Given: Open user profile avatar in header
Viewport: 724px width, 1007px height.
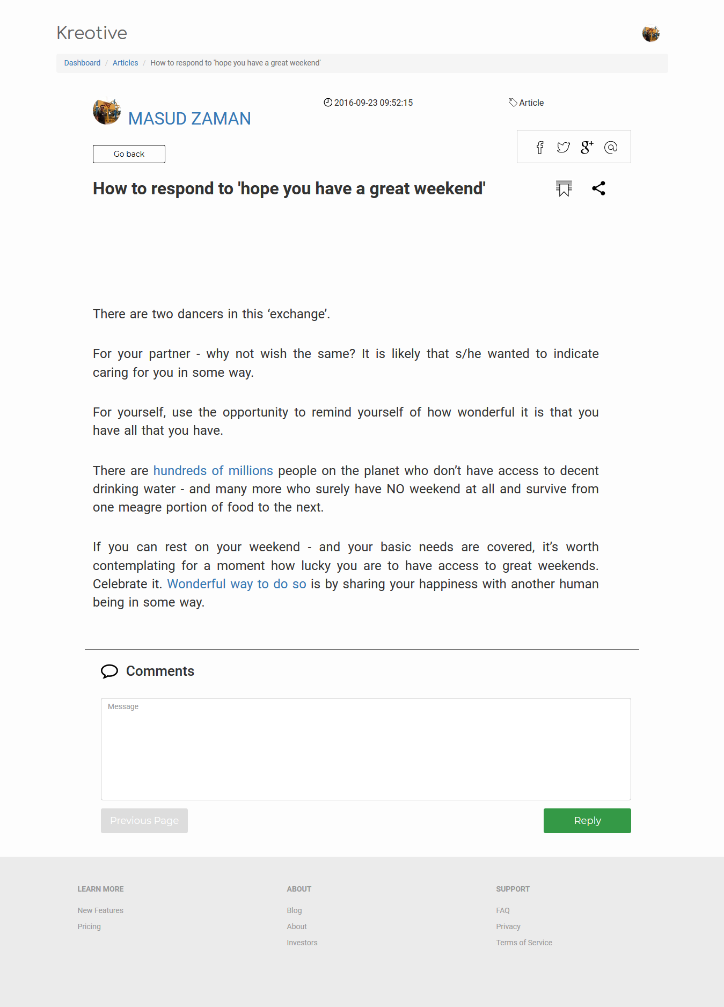Looking at the screenshot, I should pos(650,34).
